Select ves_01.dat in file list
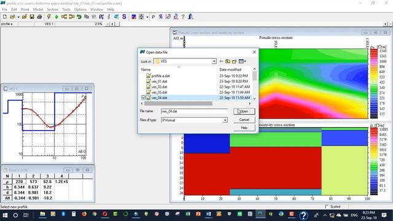 (159, 81)
